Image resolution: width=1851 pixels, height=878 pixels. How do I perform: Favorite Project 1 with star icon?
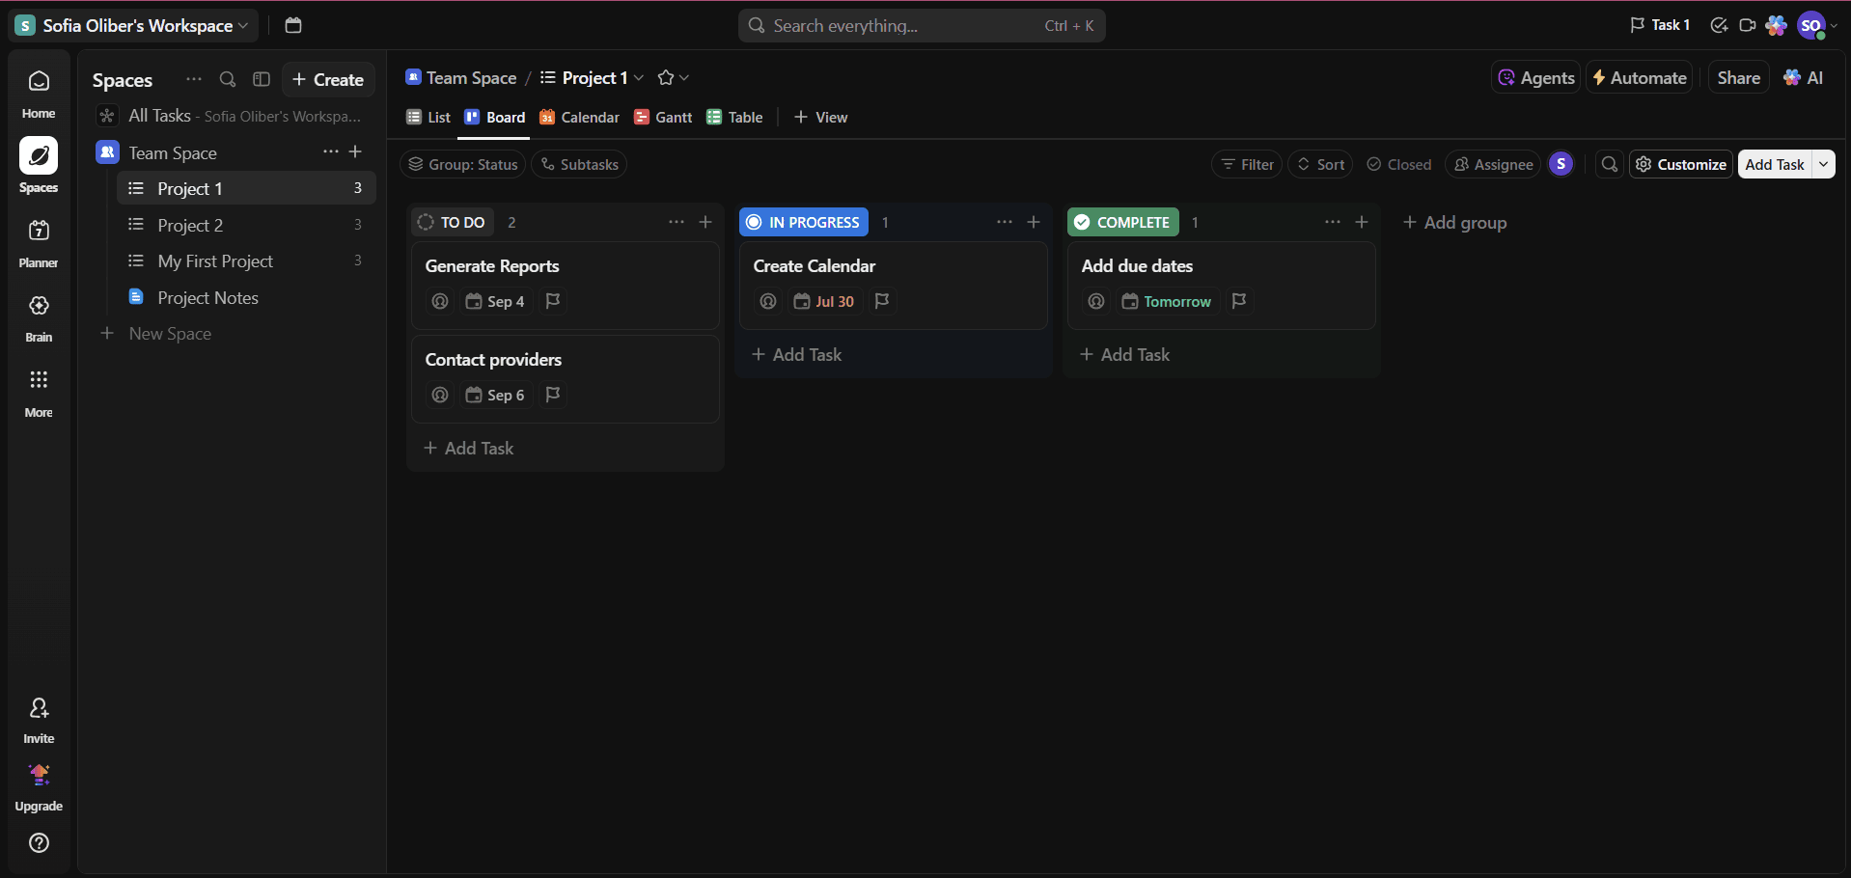coord(665,78)
